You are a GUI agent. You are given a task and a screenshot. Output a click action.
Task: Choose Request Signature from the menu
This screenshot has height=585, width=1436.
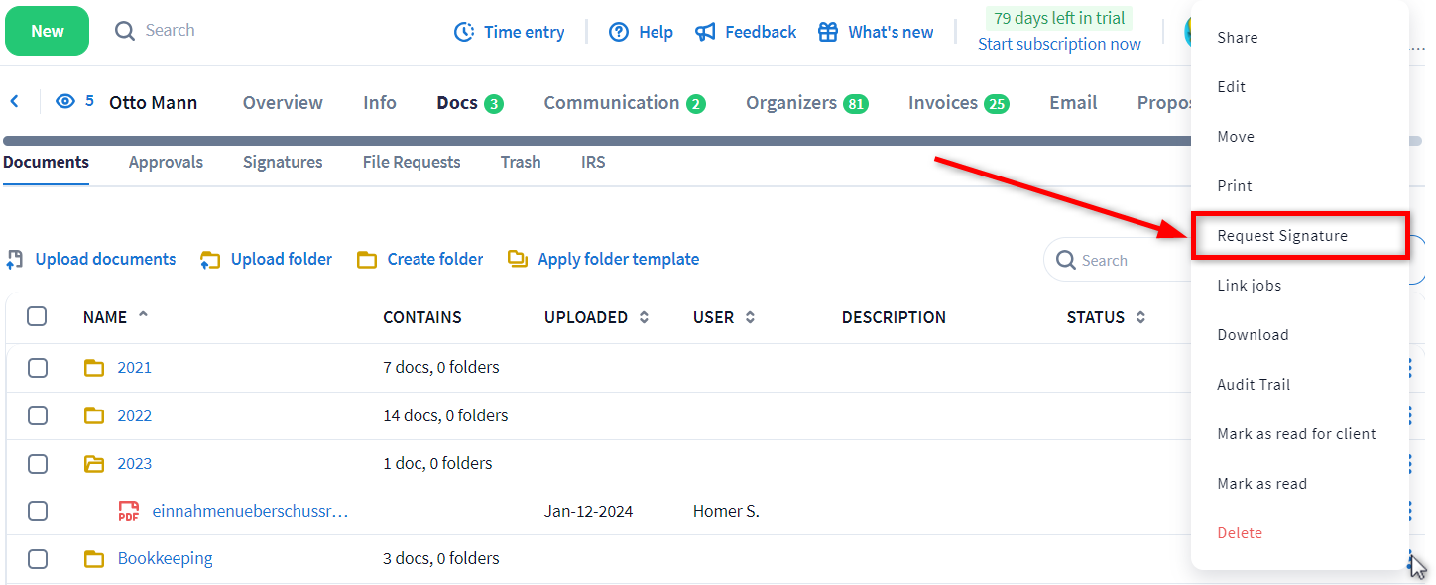tap(1282, 236)
